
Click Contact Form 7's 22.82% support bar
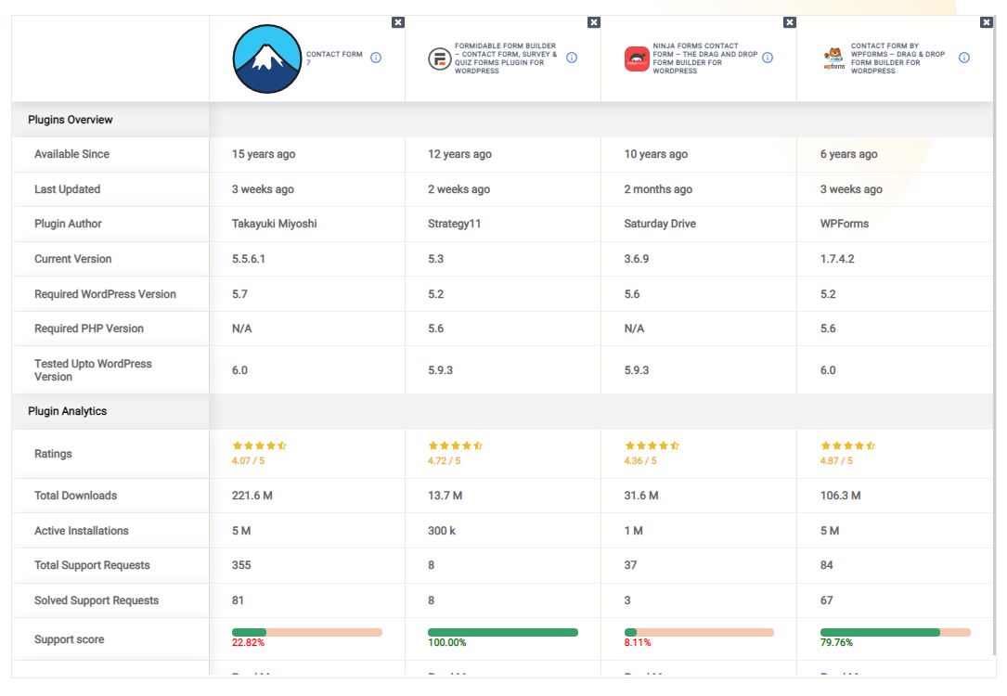click(306, 632)
